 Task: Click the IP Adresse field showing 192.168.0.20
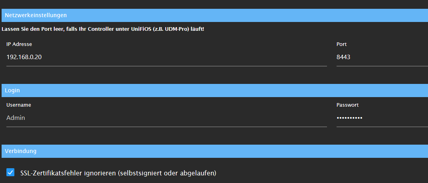[x=166, y=58]
